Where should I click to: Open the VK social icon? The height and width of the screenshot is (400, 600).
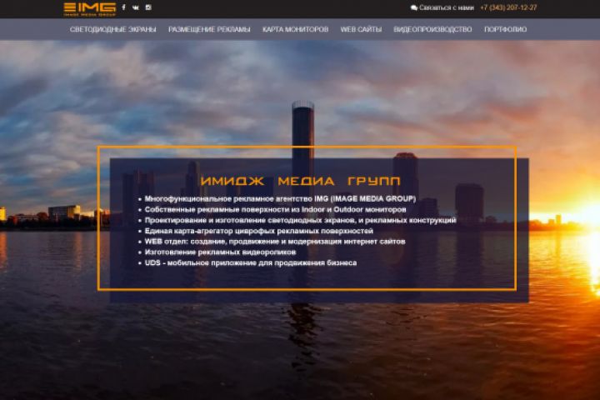tap(136, 7)
